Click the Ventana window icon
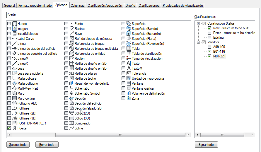Image resolution: width=261 pixels, height=152 pixels. (x=129, y=83)
